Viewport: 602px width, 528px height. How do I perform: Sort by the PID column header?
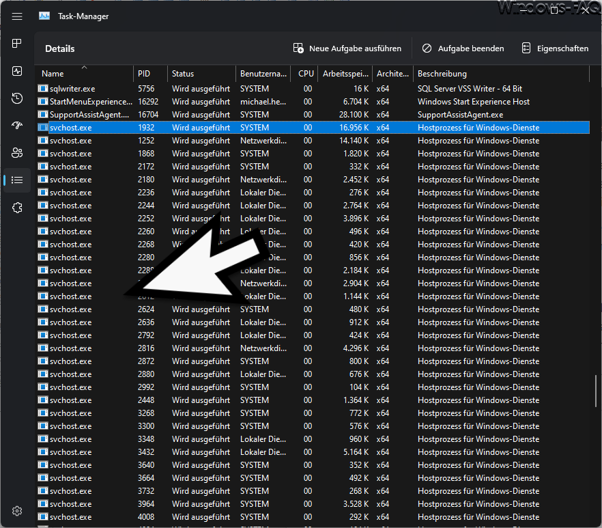pos(150,73)
